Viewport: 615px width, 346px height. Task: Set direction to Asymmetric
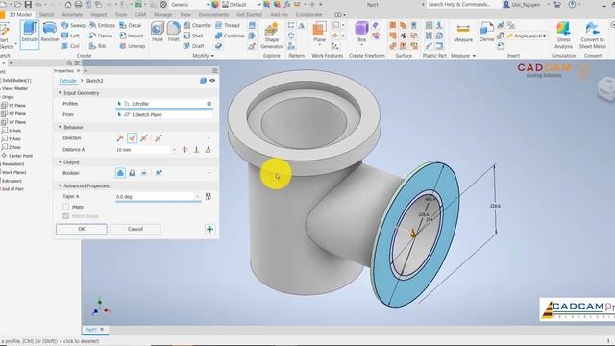(159, 138)
